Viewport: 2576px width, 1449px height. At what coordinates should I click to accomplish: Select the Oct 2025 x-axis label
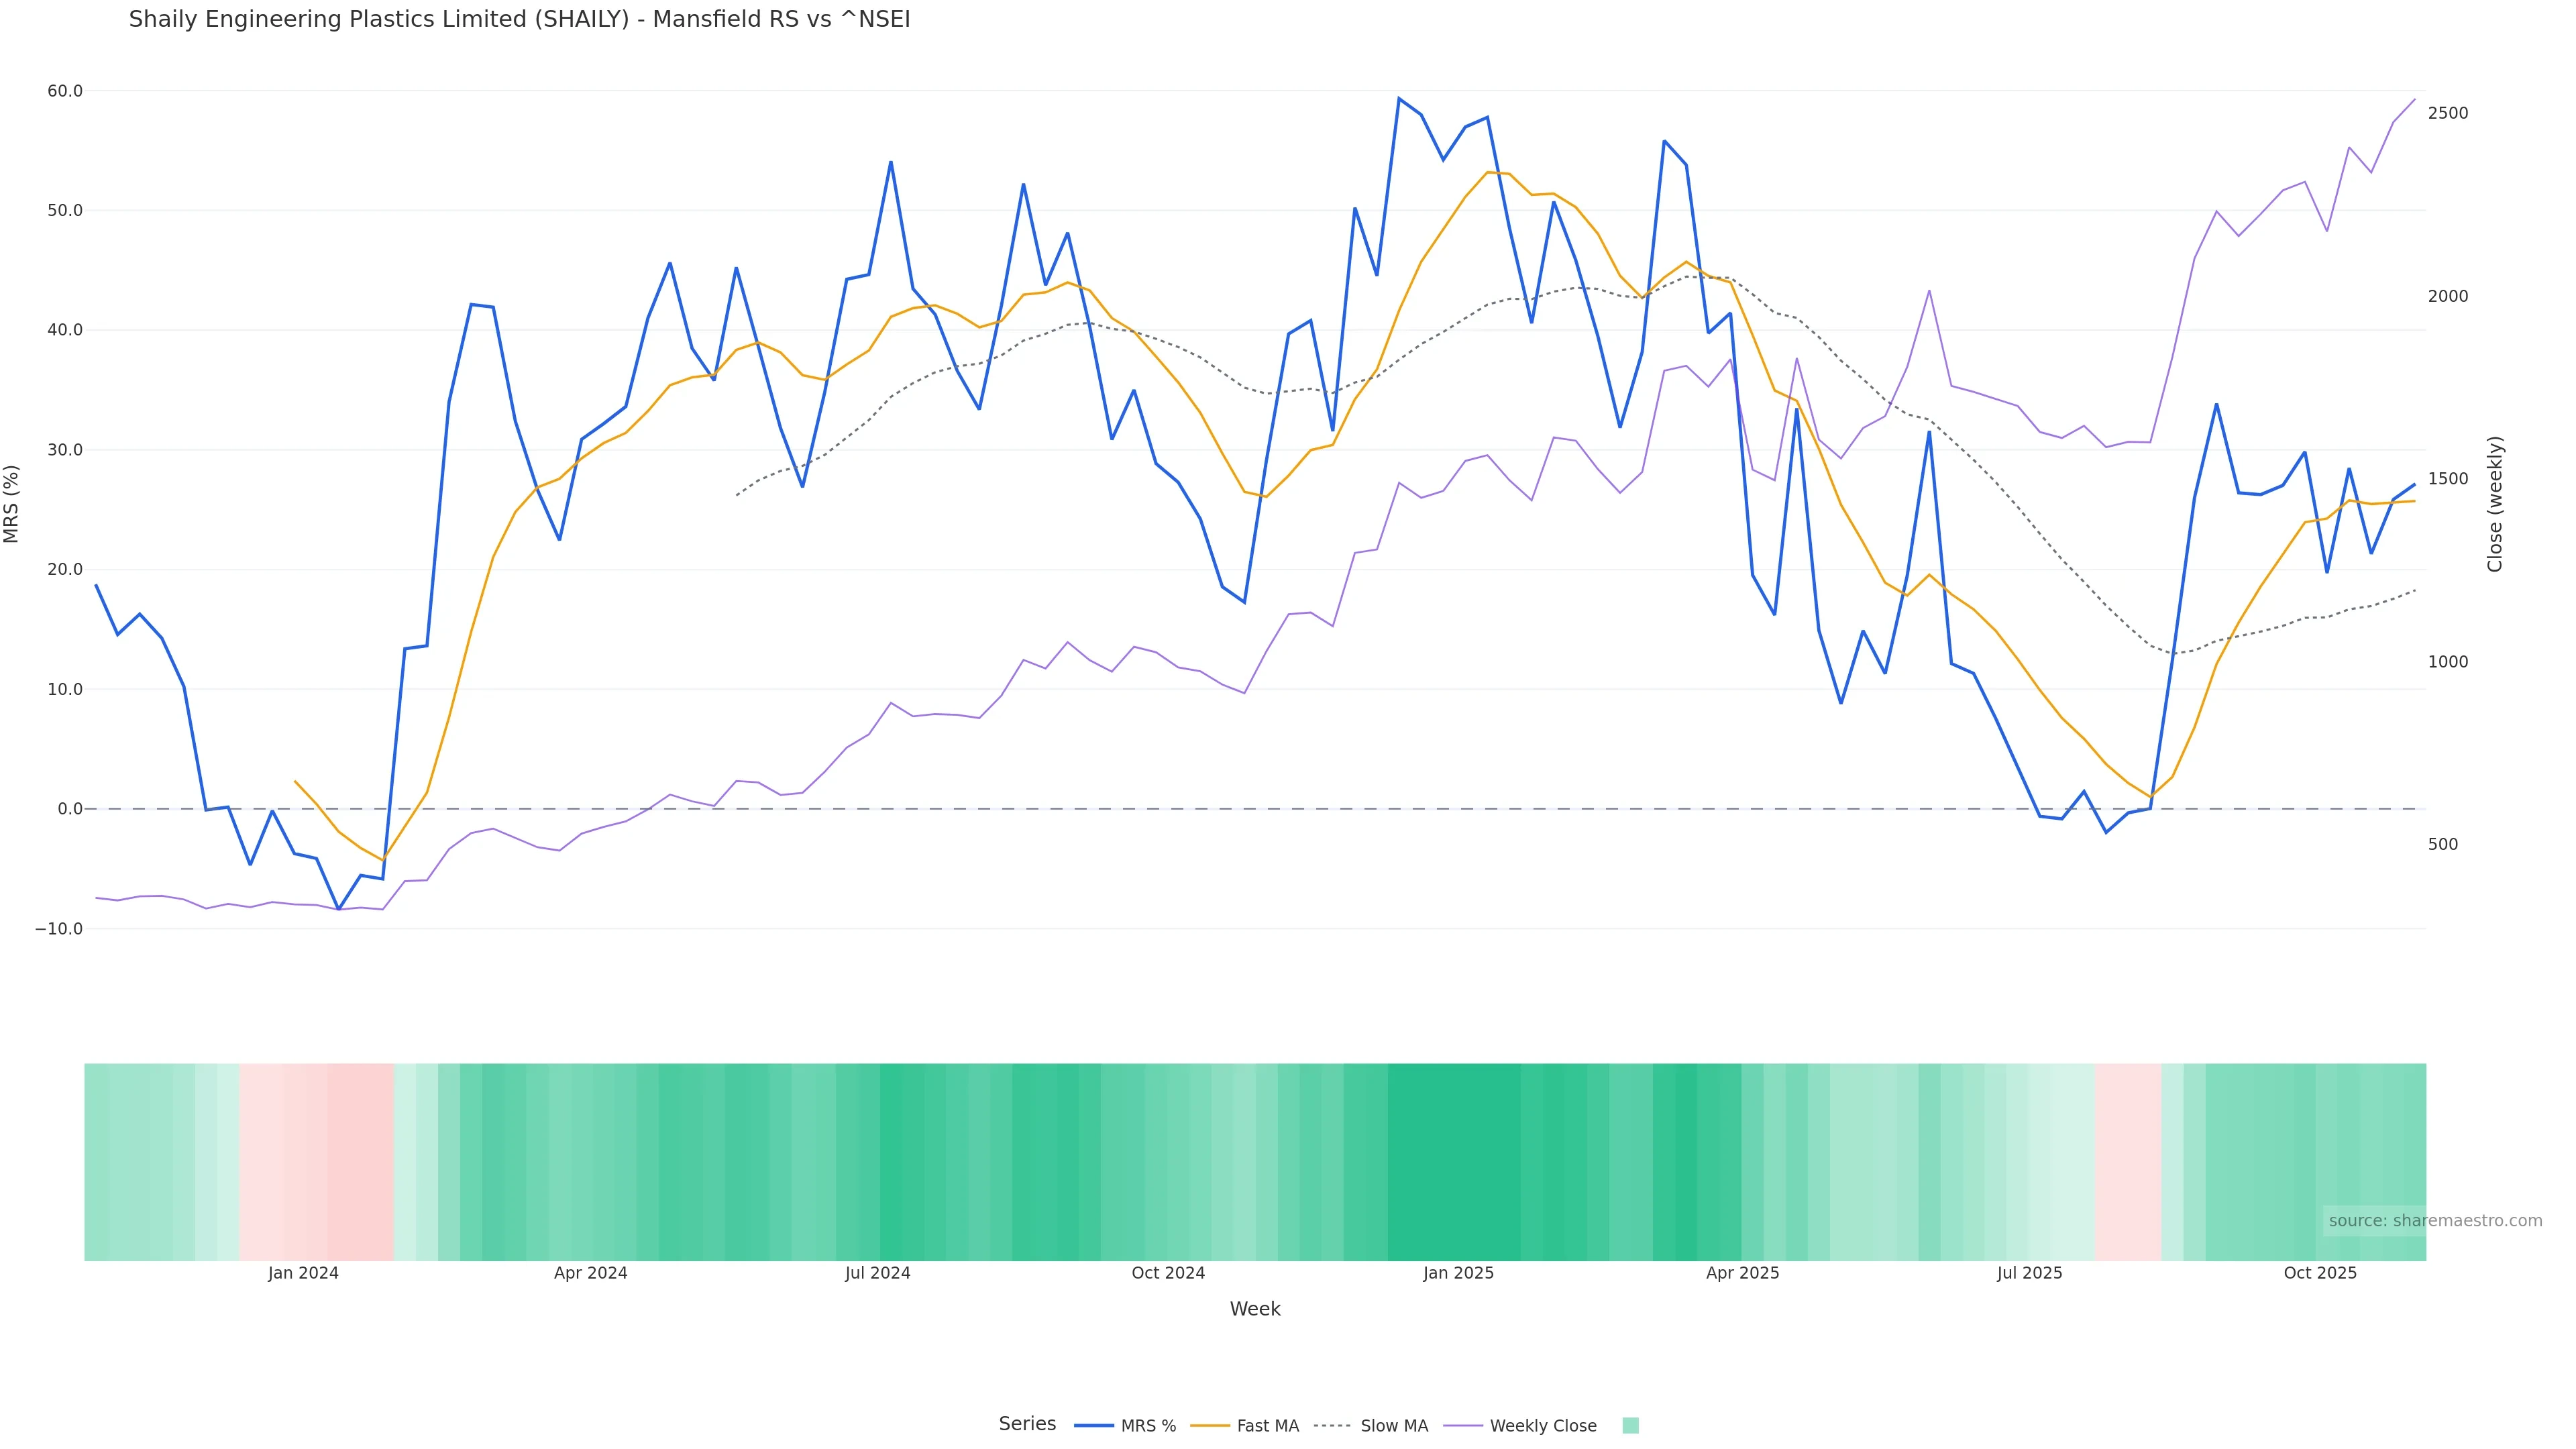2320,1273
